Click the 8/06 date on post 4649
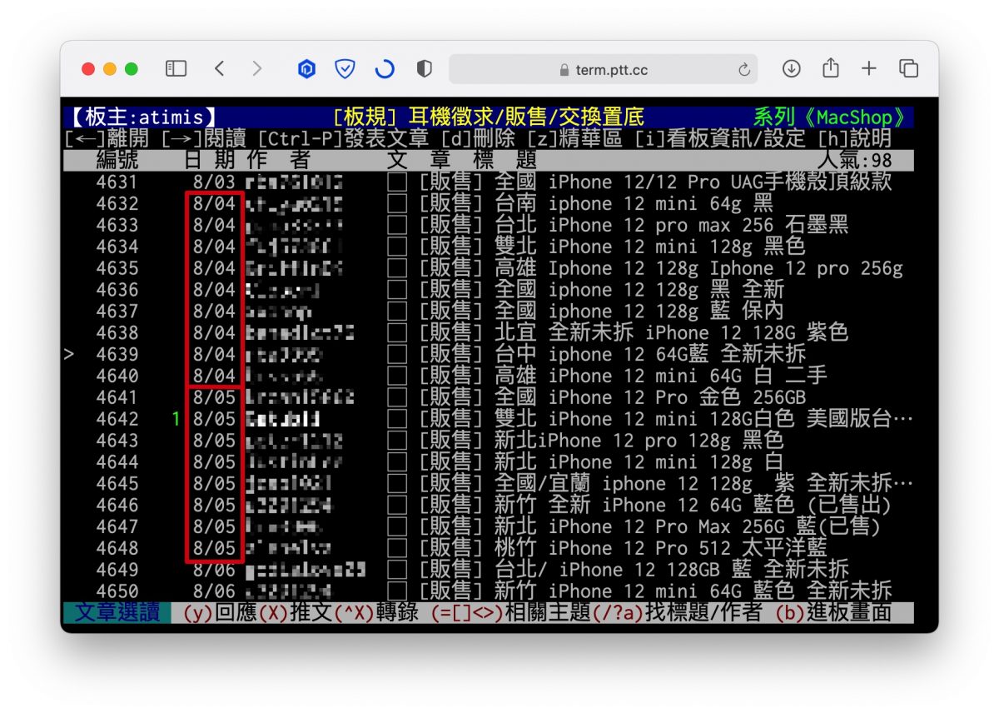The height and width of the screenshot is (713, 999). pos(215,571)
